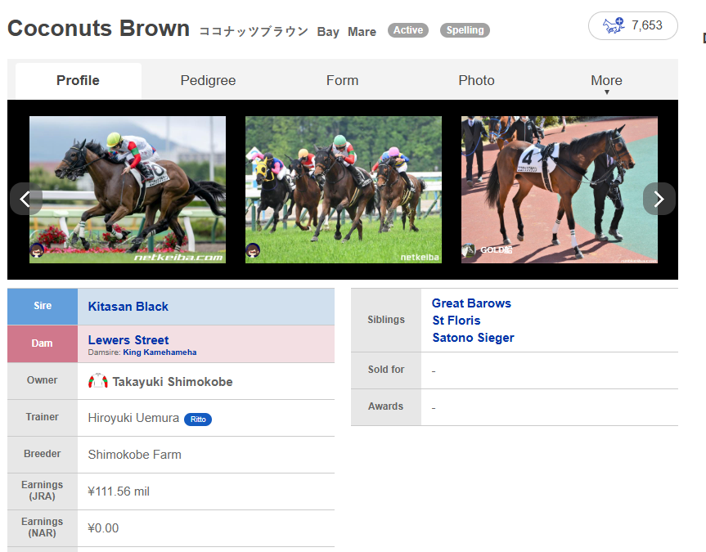
Task: Click the Bay coat color text
Action: pos(328,32)
